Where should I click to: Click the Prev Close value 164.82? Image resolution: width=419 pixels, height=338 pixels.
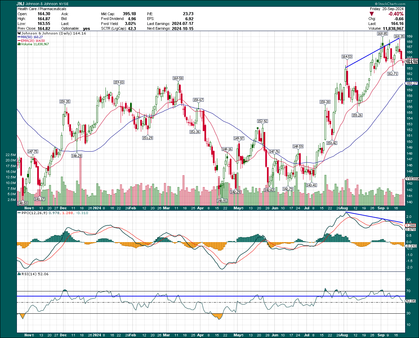coord(44,29)
